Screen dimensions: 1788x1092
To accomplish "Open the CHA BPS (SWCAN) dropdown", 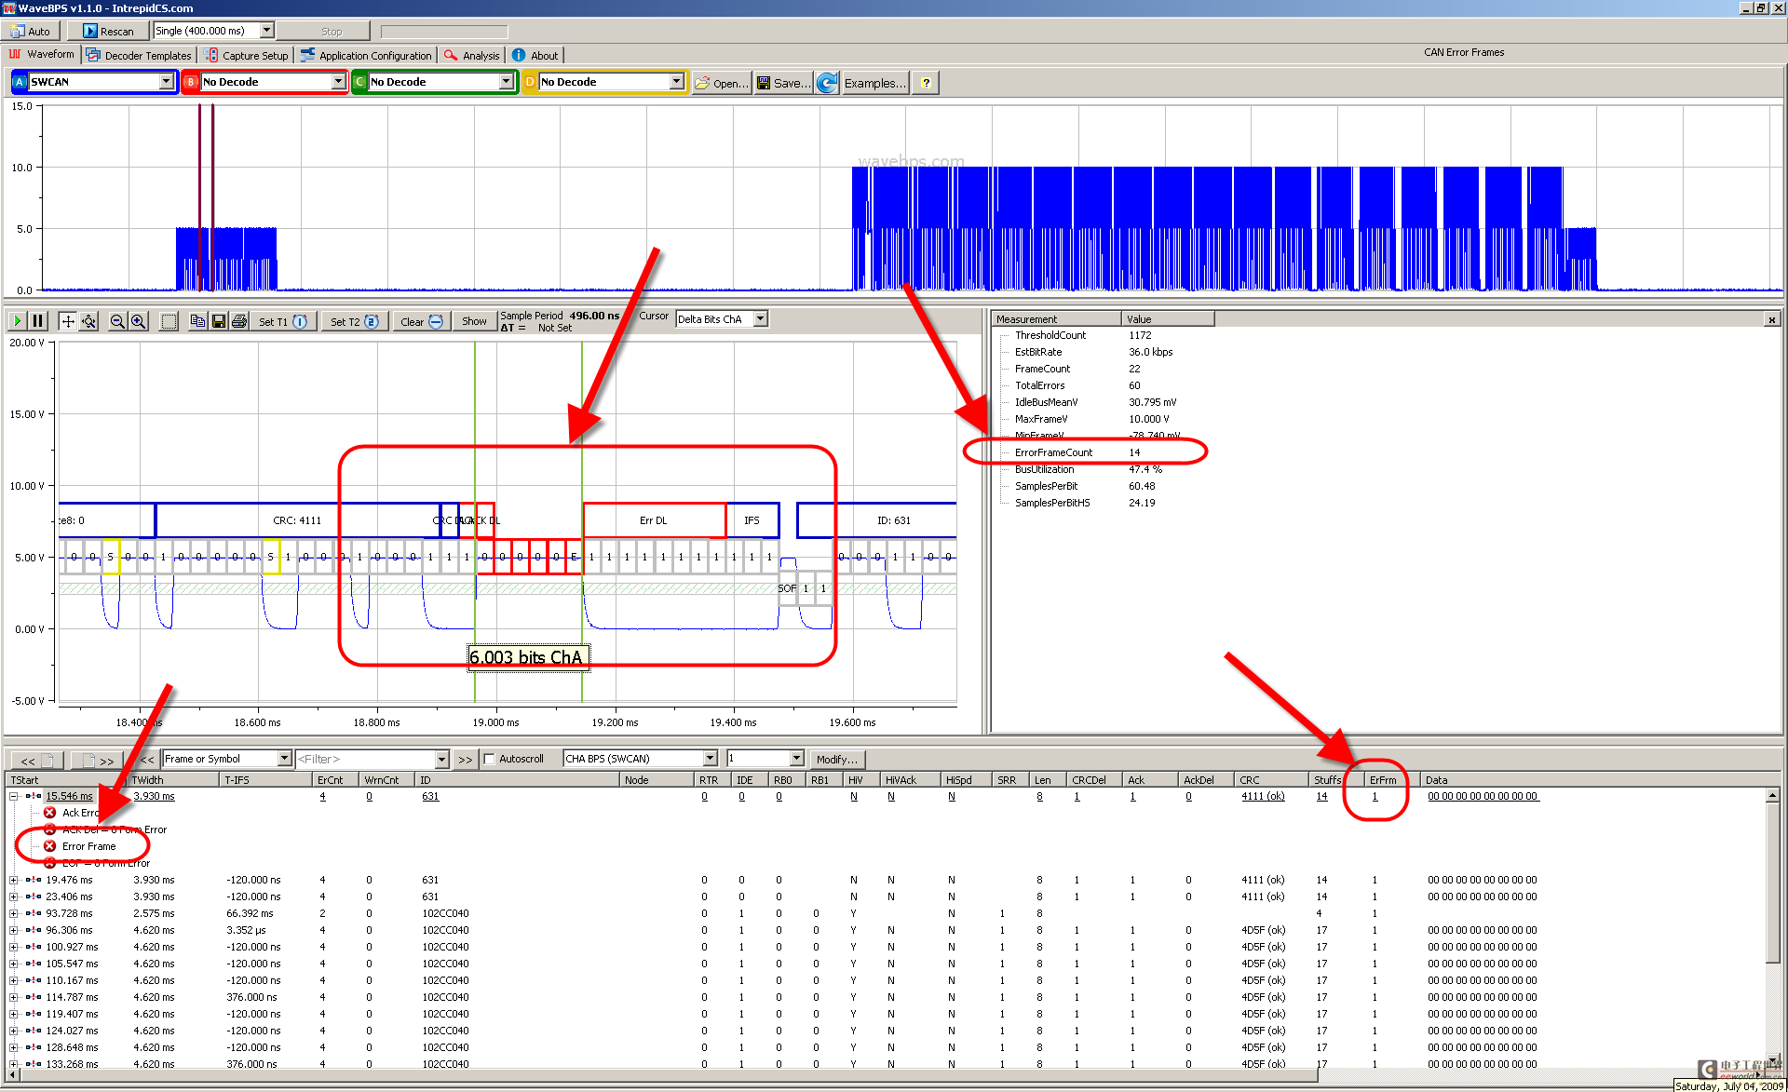I will point(711,759).
